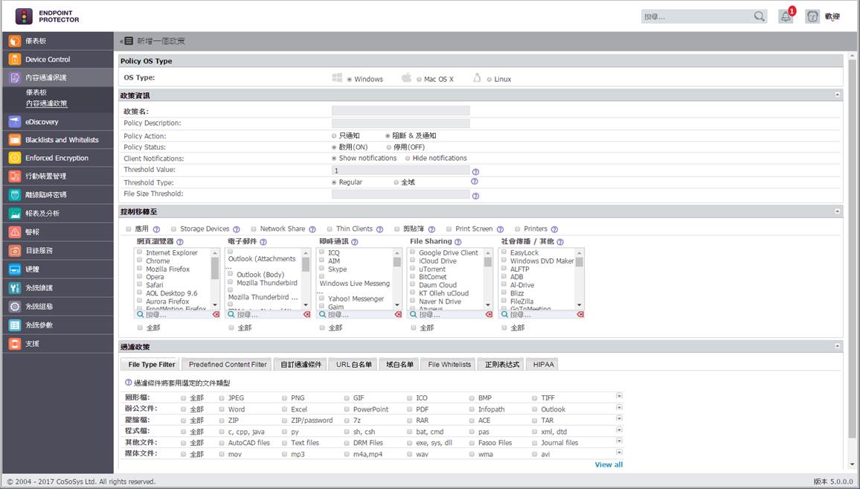The image size is (860, 489).
Task: Click the help icon next to Print Screen
Action: pos(500,229)
